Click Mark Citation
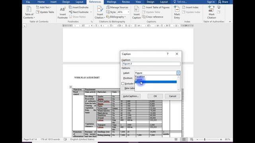Viewport: 255px width, 143px height. coord(212,13)
